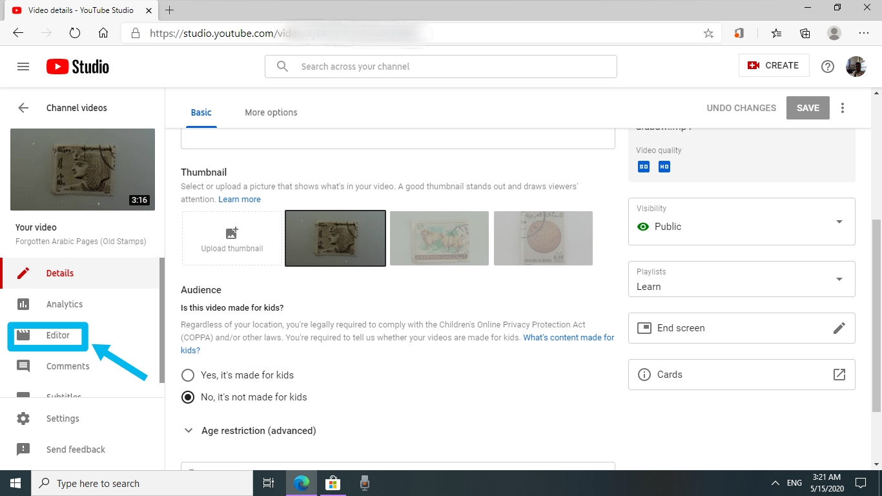Go back to Channel videos arrow
The image size is (882, 496).
23,108
